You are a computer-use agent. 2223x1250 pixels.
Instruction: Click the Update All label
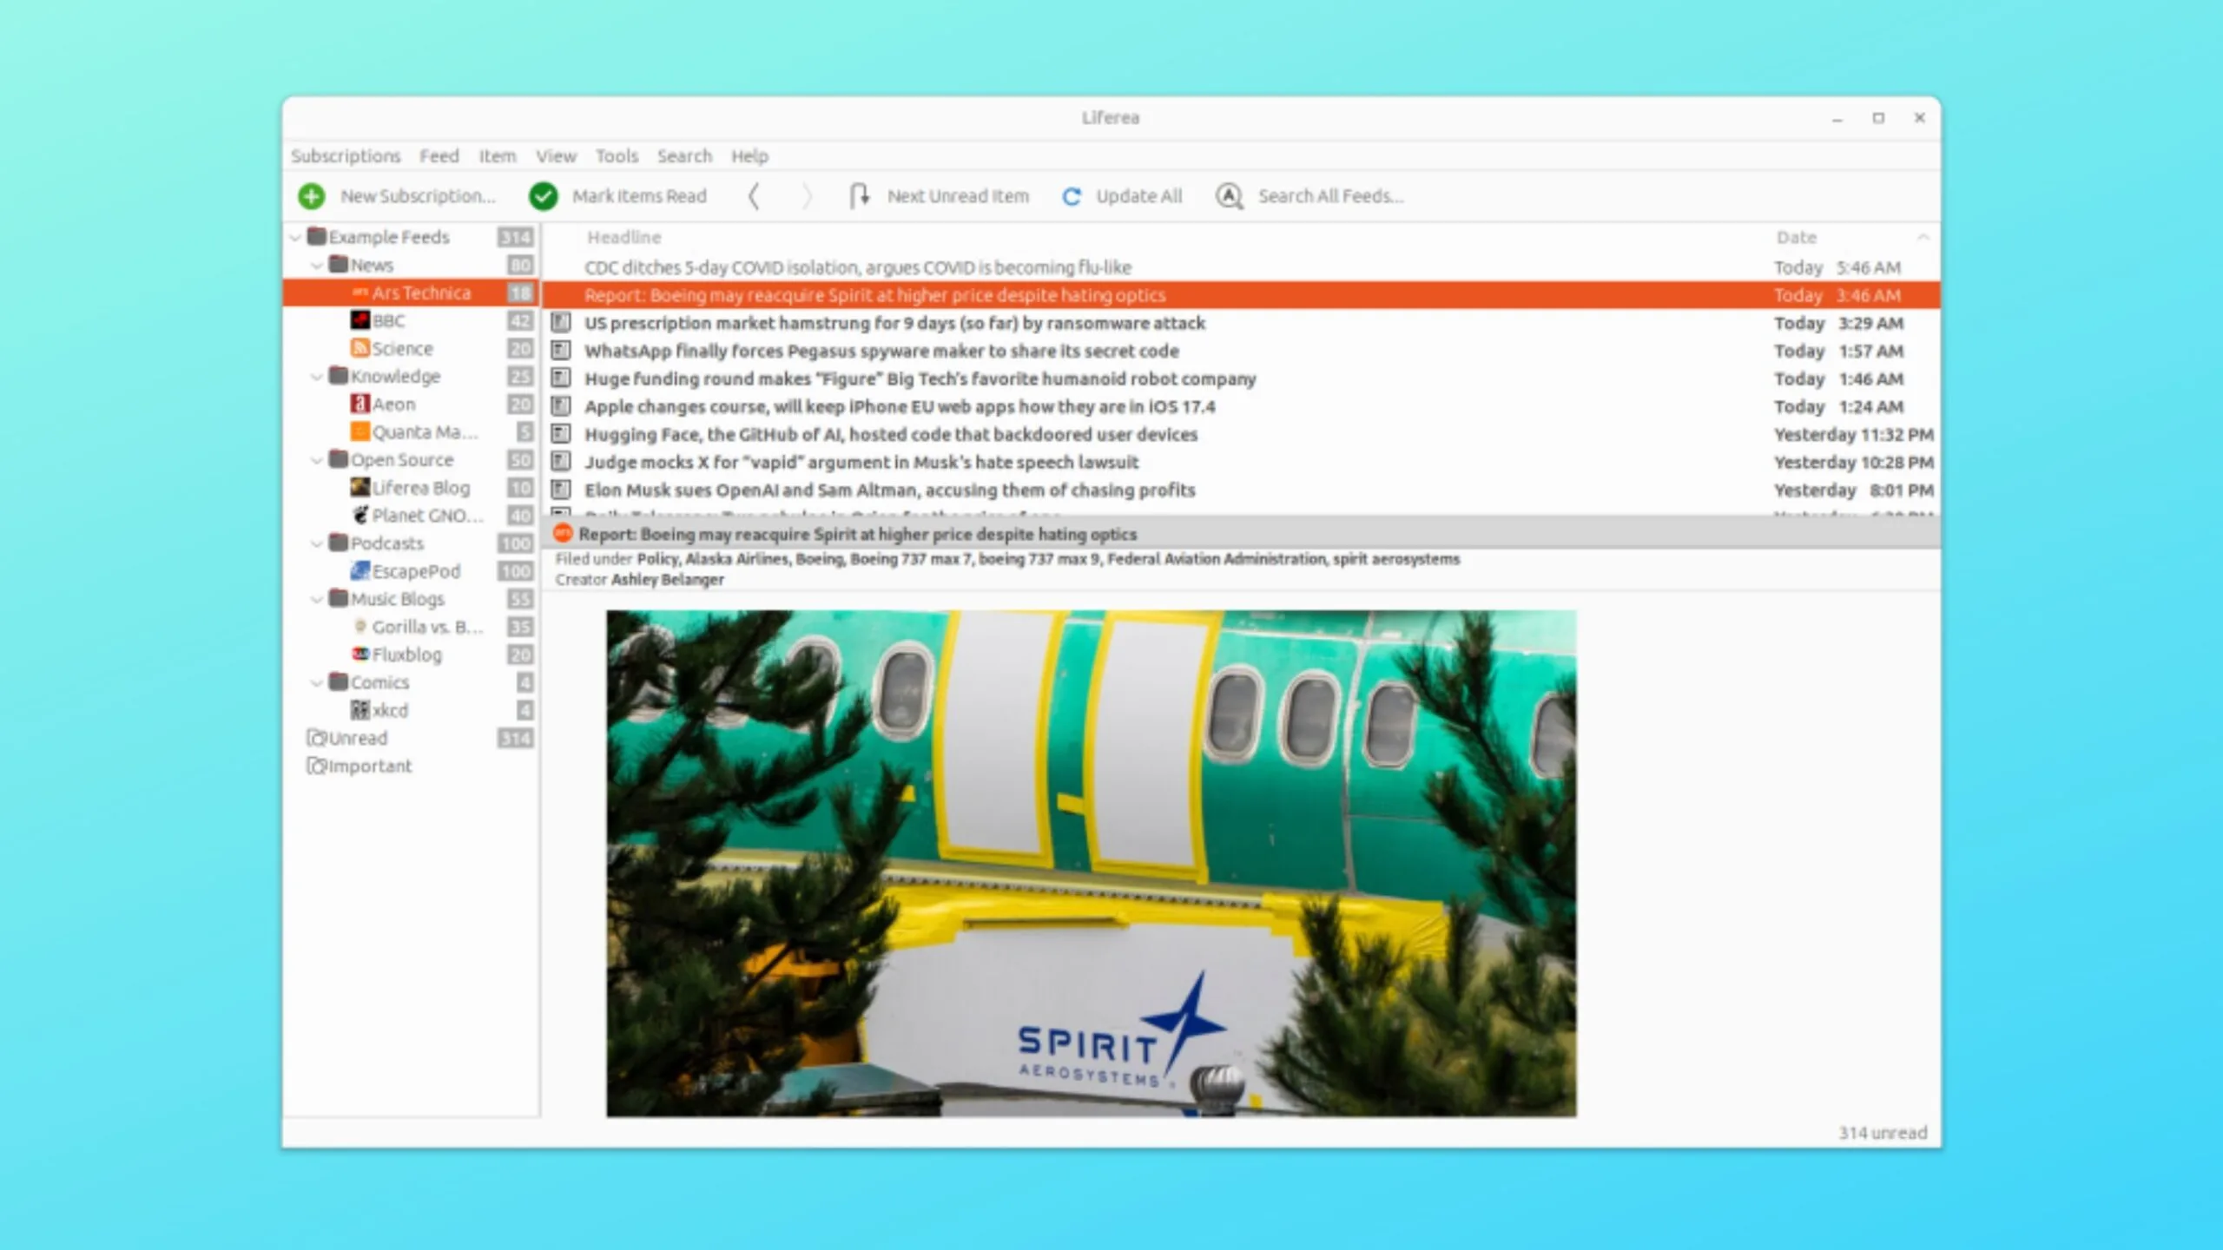click(x=1138, y=196)
